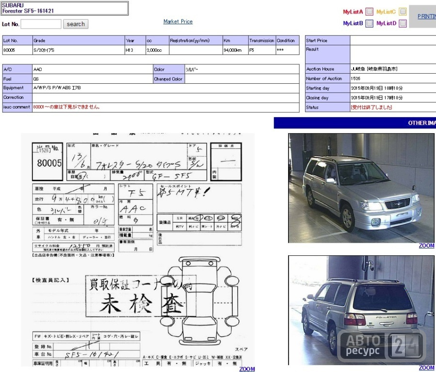Select the lot number cell 80005
The height and width of the screenshot is (372, 436).
point(17,50)
